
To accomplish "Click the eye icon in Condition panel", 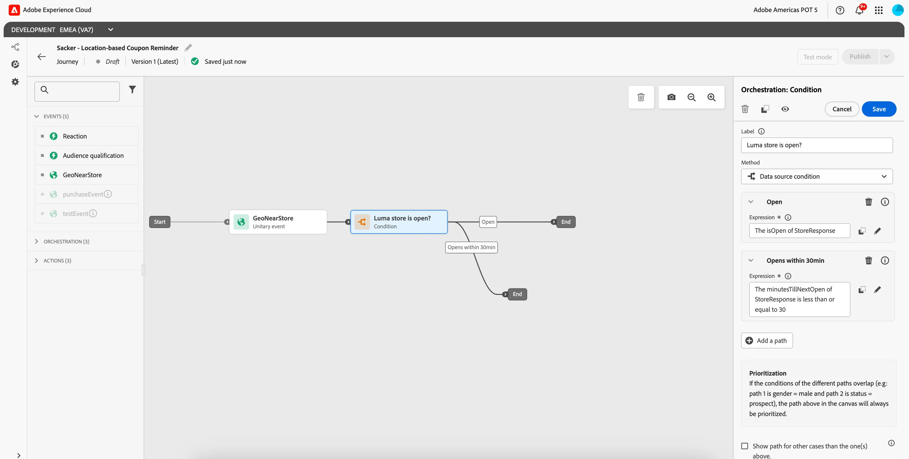I will (x=785, y=109).
